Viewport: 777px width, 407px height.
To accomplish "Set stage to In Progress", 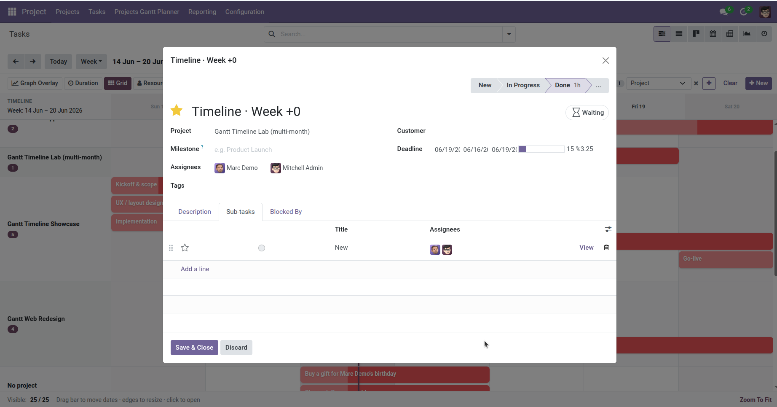I will (x=523, y=85).
